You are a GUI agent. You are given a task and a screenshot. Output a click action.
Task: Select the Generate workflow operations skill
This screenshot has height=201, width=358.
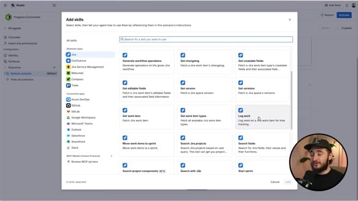pyautogui.click(x=147, y=62)
